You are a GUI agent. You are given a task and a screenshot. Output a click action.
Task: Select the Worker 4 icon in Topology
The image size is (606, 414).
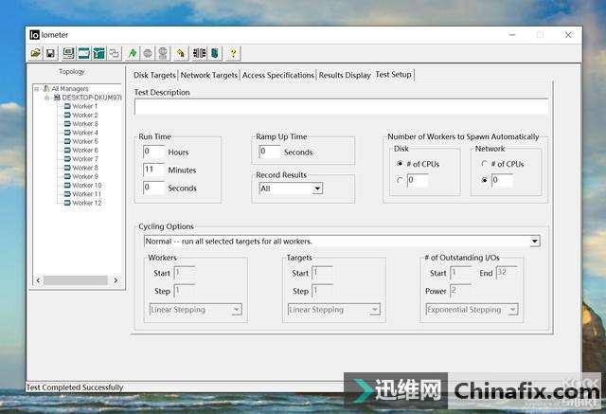tap(67, 133)
